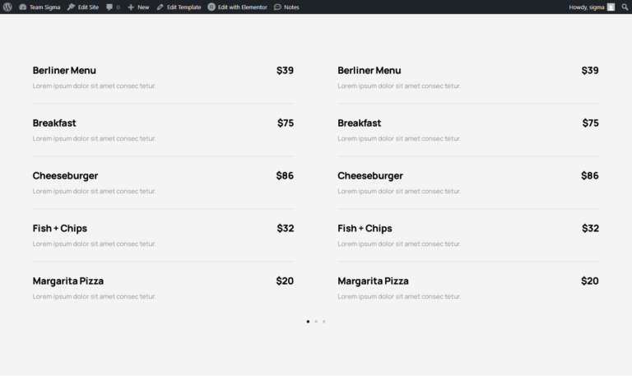
Task: Open the Edit with Elementor menu
Action: [237, 7]
